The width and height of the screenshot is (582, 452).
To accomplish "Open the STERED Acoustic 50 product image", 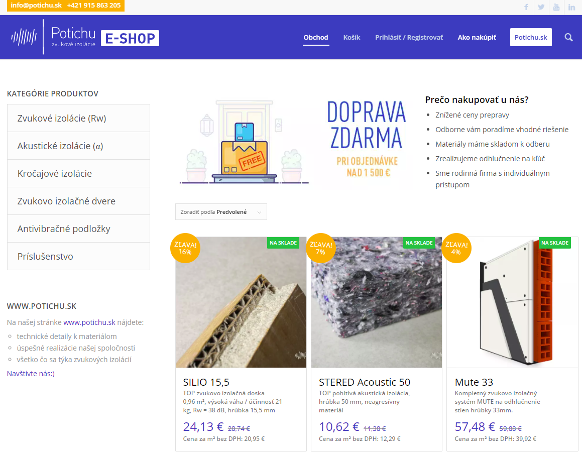I will click(377, 302).
